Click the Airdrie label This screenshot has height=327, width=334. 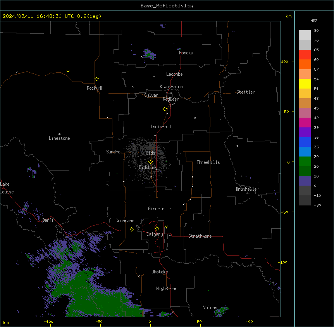coord(157,209)
